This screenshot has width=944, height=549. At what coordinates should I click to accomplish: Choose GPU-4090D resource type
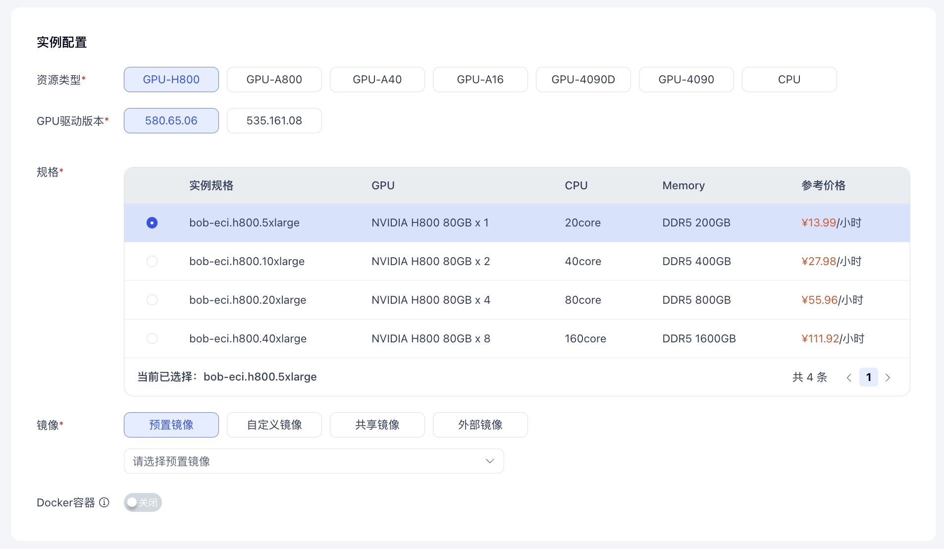(x=583, y=80)
